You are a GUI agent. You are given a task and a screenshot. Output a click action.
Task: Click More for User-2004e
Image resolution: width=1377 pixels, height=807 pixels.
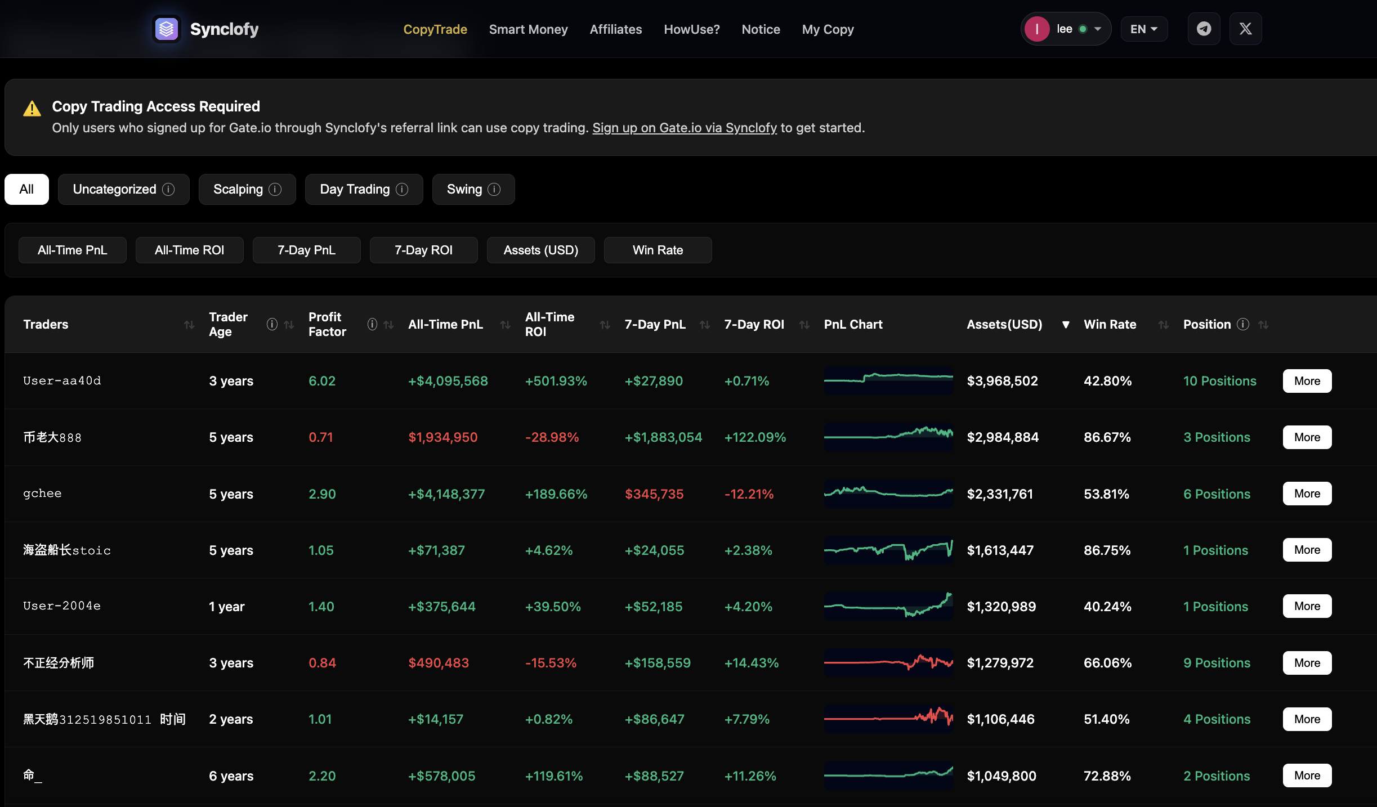point(1307,606)
